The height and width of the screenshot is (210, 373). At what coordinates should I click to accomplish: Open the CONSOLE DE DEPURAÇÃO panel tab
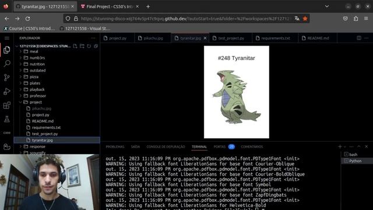166,147
